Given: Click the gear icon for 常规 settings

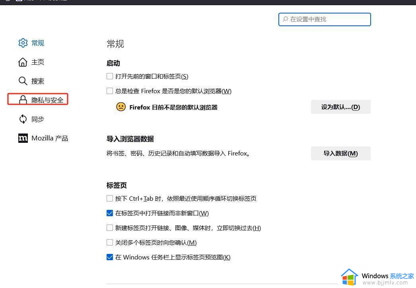Looking at the screenshot, I should [23, 43].
